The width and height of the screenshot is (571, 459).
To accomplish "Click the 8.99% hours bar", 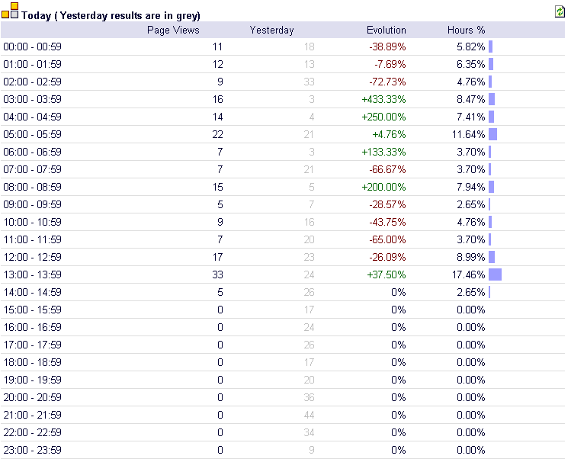I will [492, 257].
